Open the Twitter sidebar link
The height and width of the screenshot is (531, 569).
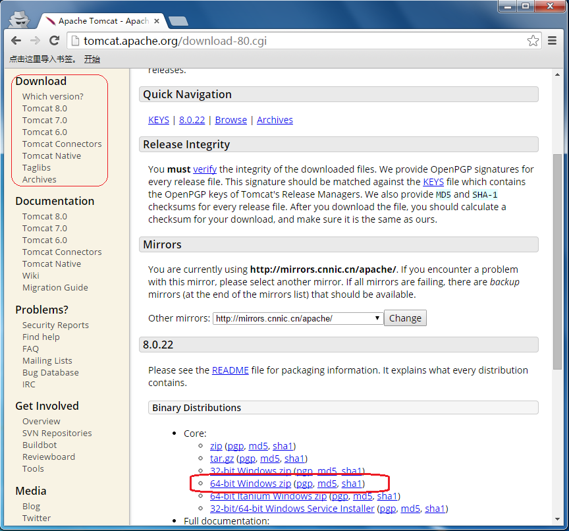click(36, 518)
